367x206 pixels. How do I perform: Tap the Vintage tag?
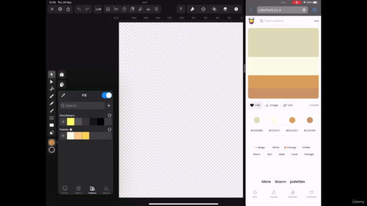309,154
